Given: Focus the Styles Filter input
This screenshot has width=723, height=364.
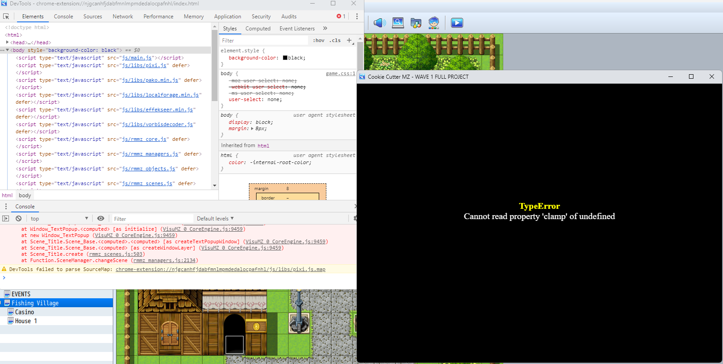Looking at the screenshot, I should pyautogui.click(x=264, y=40).
